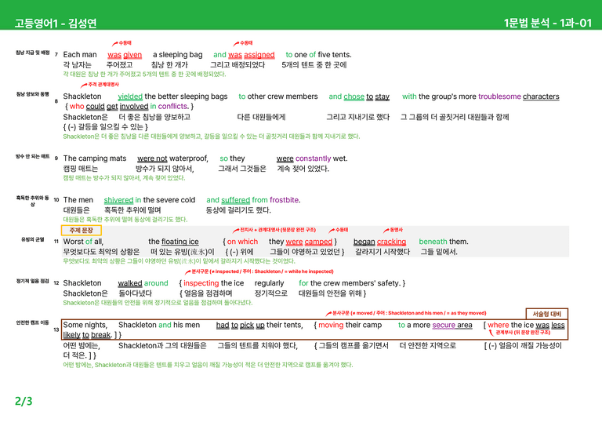Screen dimensions: 602x426
Task: Click the Korean phrase "5개의 텐트 중 한 곳에"
Action: (x=314, y=65)
